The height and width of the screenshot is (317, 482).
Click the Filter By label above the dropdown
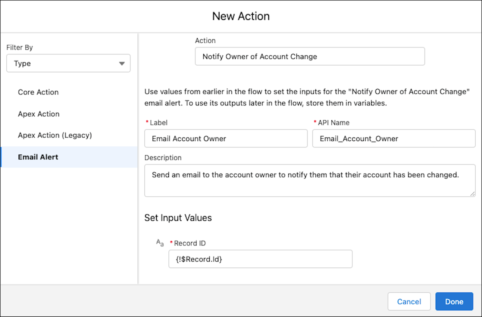[20, 47]
